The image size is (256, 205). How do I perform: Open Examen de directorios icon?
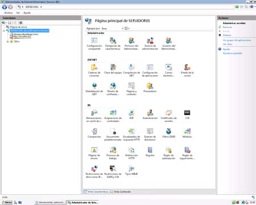150,134
